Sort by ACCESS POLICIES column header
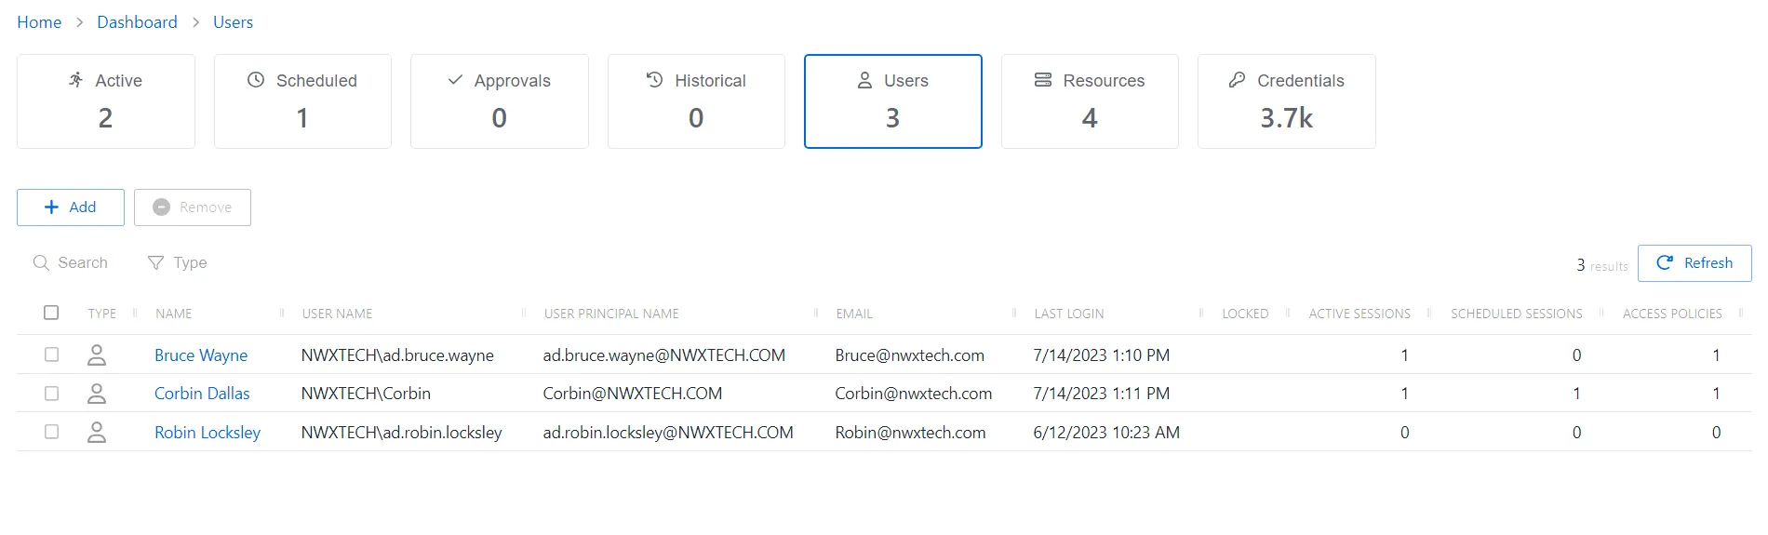This screenshot has width=1768, height=535. (x=1672, y=314)
